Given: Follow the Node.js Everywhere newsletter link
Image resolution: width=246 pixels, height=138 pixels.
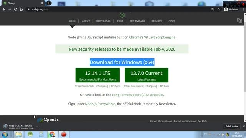Looking at the screenshot, I should [x=100, y=104].
